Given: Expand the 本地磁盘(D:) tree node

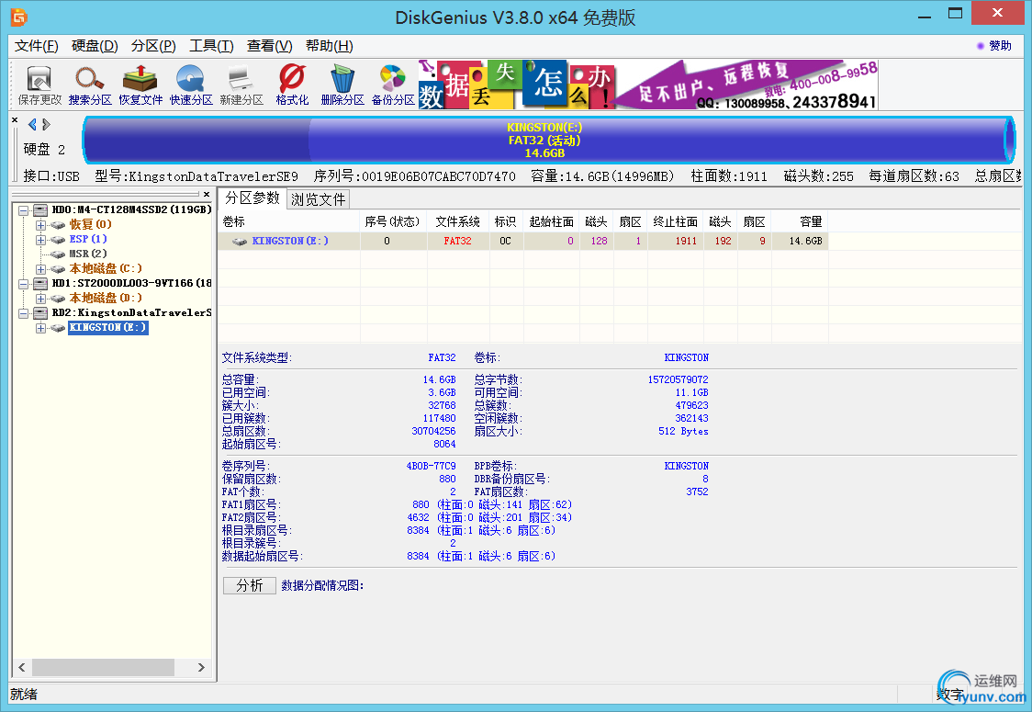Looking at the screenshot, I should coord(39,298).
